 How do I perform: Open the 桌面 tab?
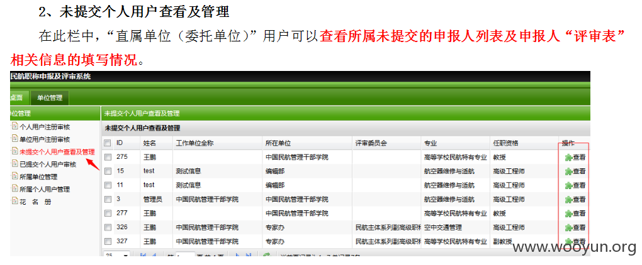(x=20, y=98)
